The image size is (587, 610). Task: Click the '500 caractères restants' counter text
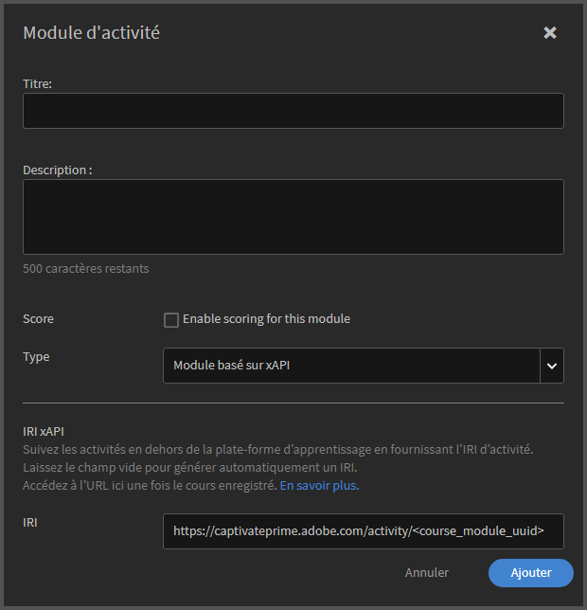coord(86,269)
